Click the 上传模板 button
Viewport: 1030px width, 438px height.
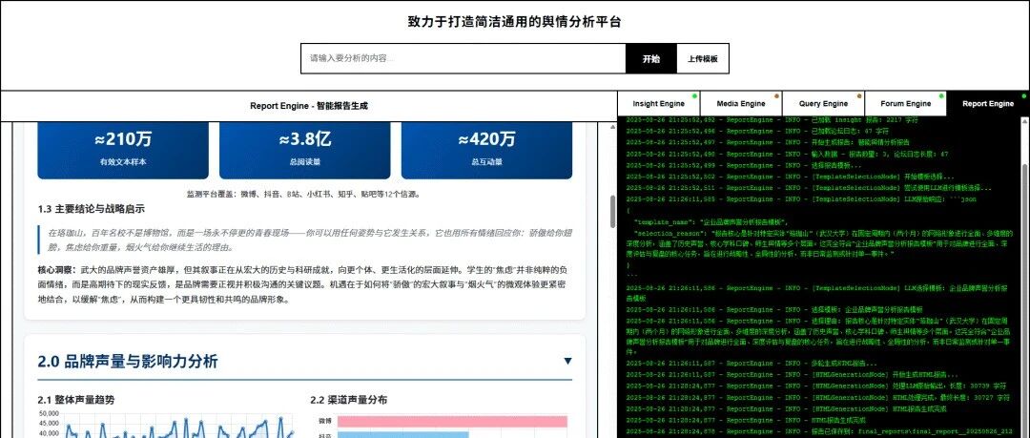(702, 58)
